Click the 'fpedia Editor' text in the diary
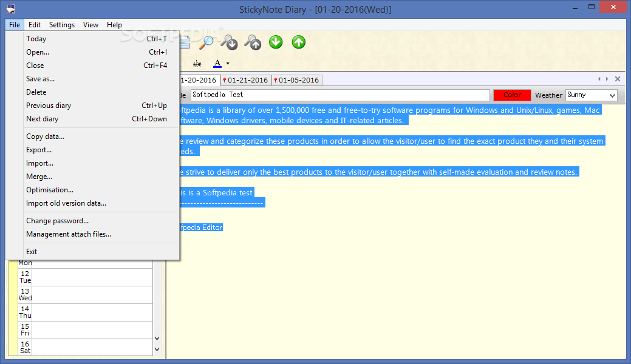 [201, 227]
